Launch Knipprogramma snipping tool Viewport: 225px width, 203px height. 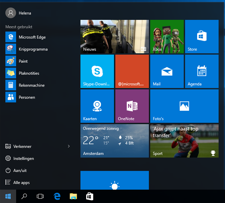(x=39, y=49)
